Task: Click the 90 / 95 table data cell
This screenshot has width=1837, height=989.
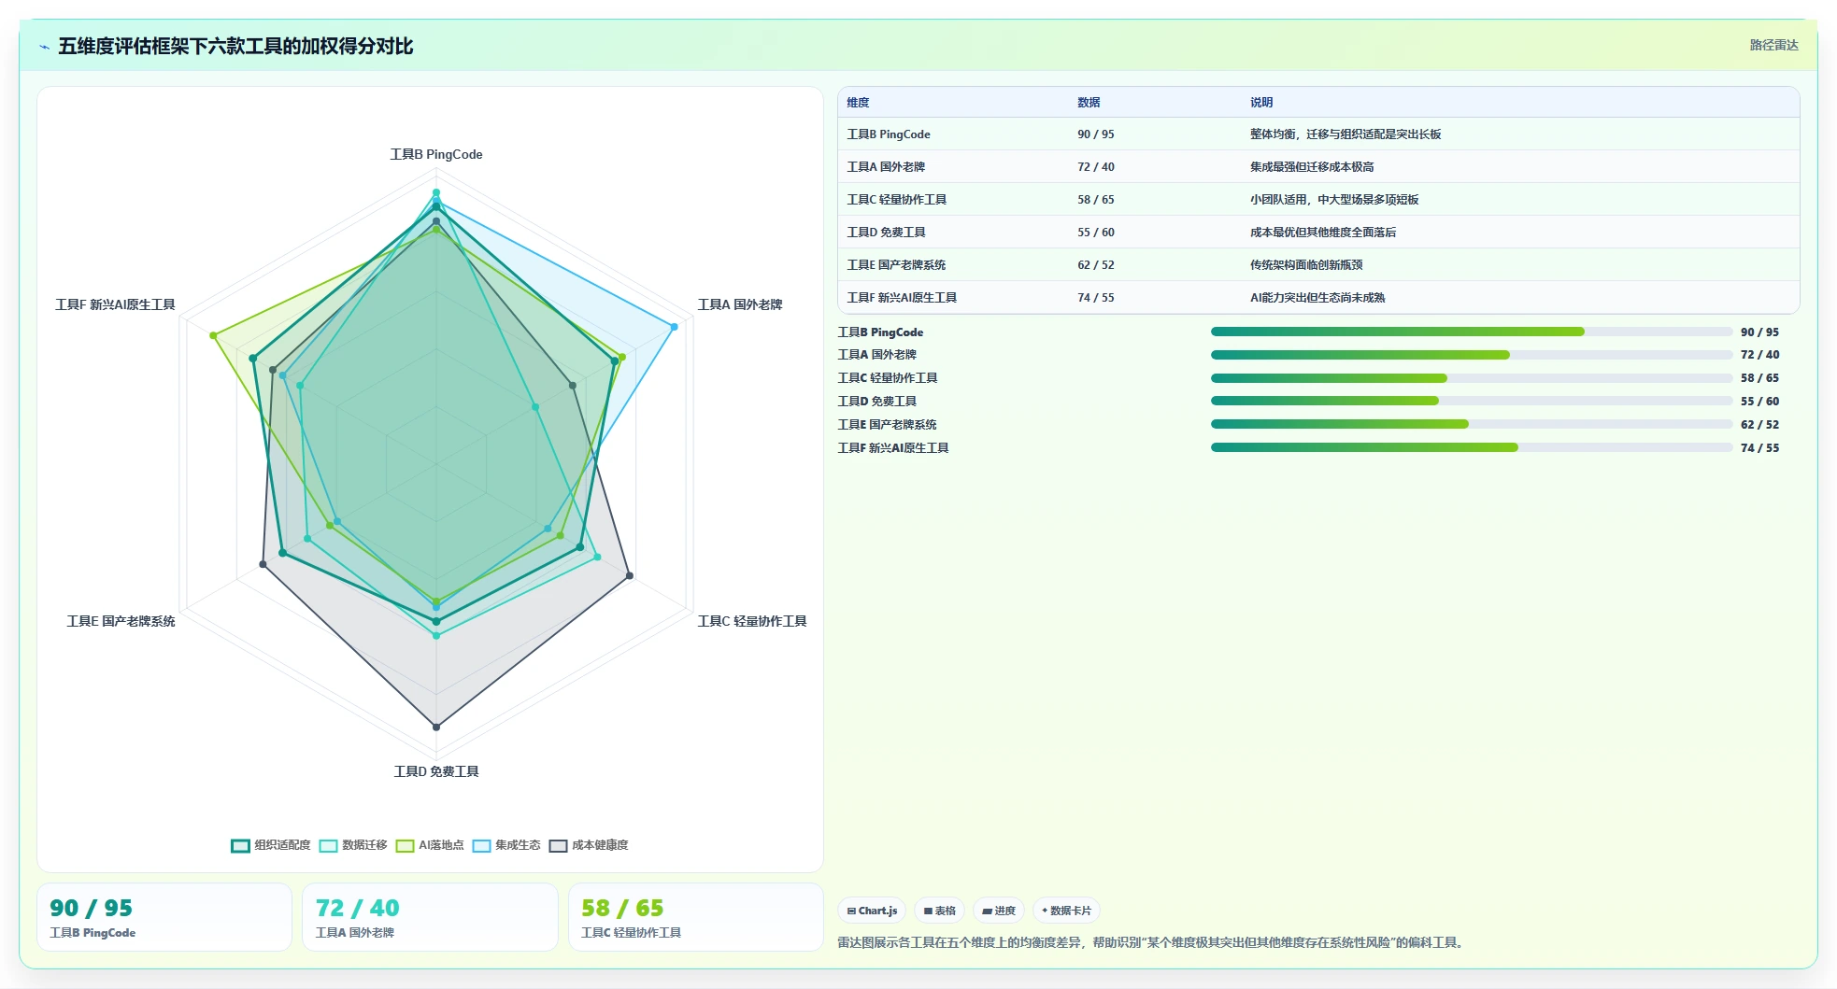Action: (1096, 134)
